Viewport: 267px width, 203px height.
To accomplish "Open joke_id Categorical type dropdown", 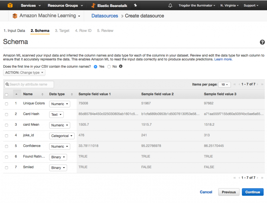I will [62, 136].
